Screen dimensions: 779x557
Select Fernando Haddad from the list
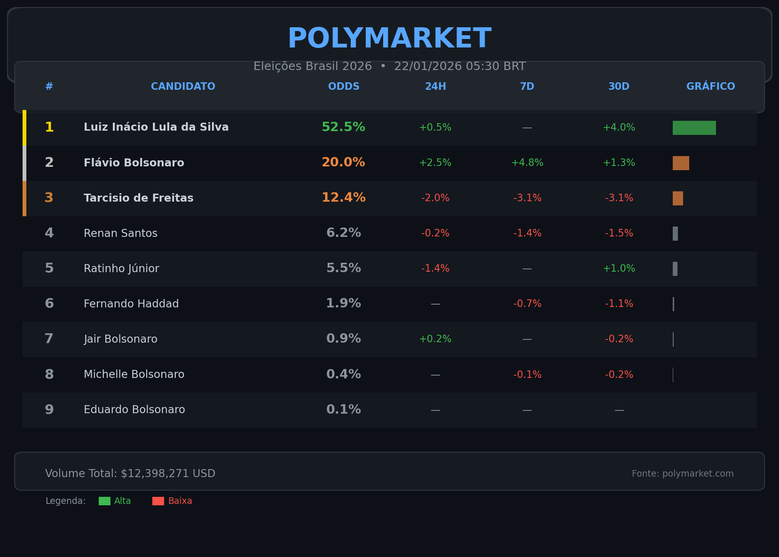coord(131,304)
